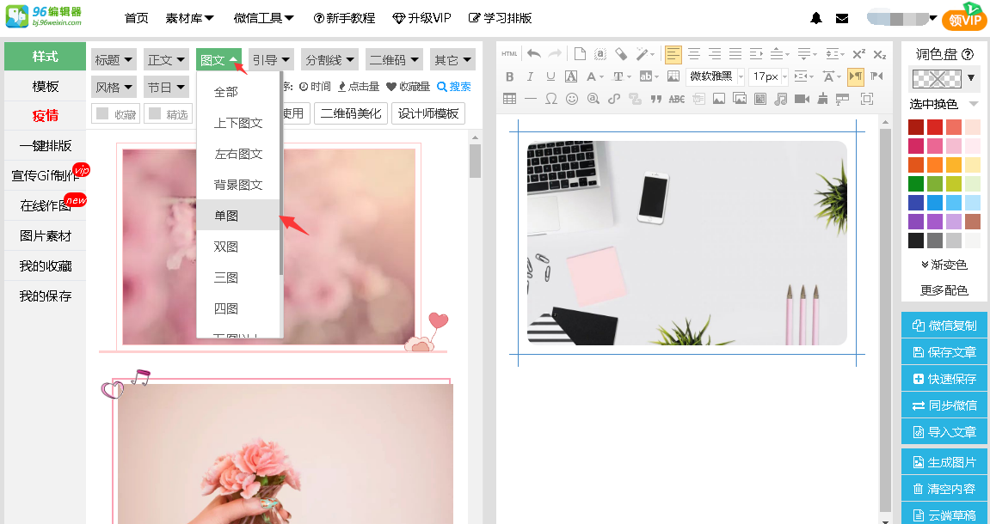This screenshot has height=524, width=990.
Task: Apply left alignment to the text
Action: (x=673, y=54)
